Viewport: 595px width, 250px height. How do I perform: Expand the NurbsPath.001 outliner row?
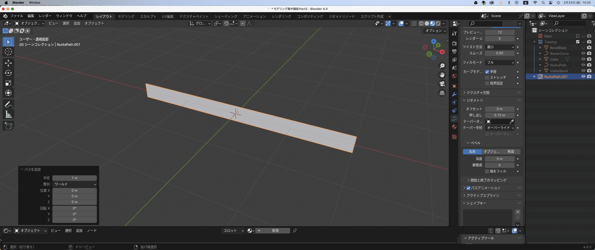535,77
